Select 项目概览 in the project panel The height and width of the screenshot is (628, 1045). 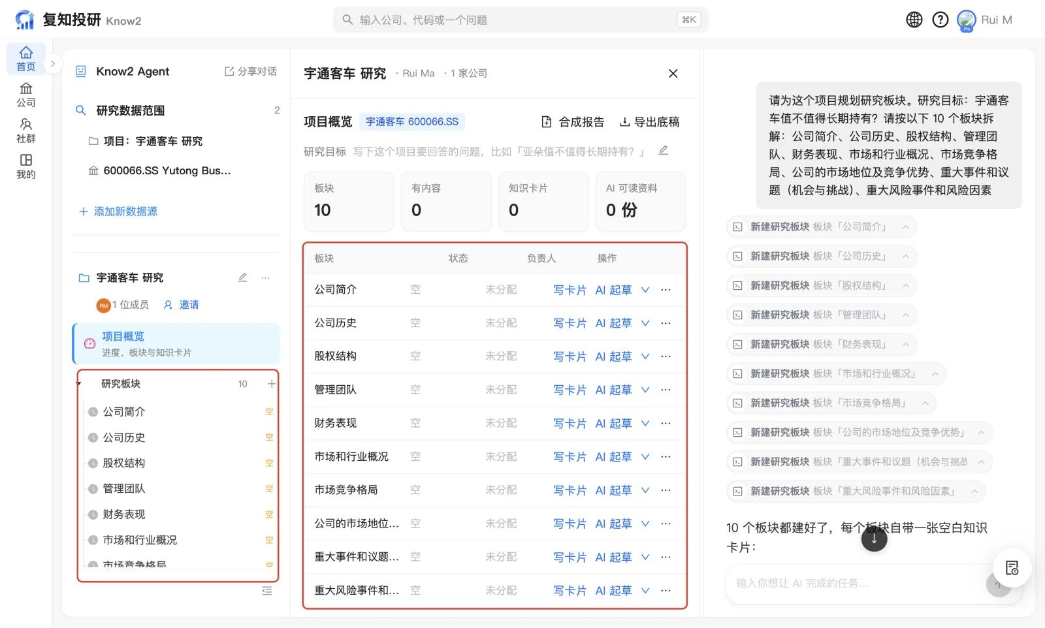pyautogui.click(x=176, y=343)
